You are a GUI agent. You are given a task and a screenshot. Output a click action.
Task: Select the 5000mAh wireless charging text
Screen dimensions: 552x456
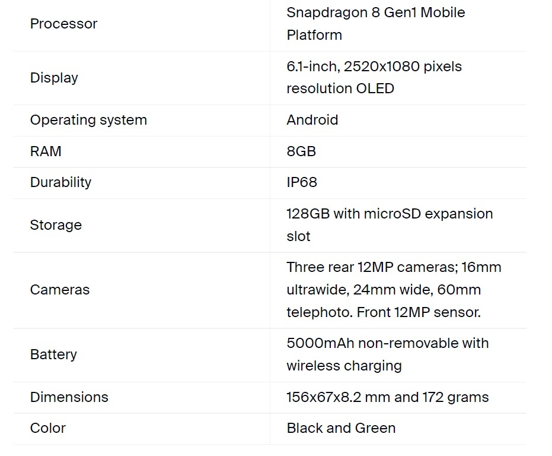pos(388,354)
